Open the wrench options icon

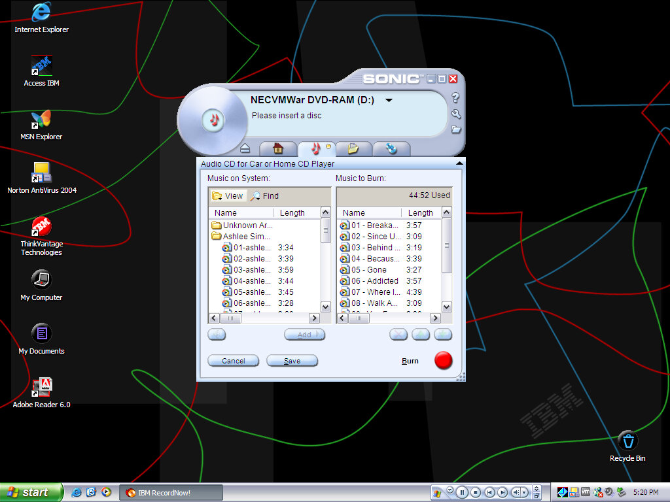(x=455, y=114)
